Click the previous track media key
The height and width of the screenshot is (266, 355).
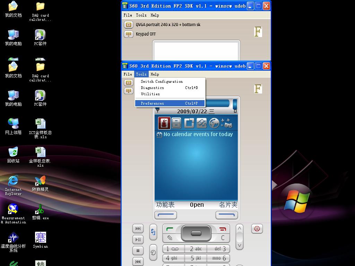tap(138, 261)
